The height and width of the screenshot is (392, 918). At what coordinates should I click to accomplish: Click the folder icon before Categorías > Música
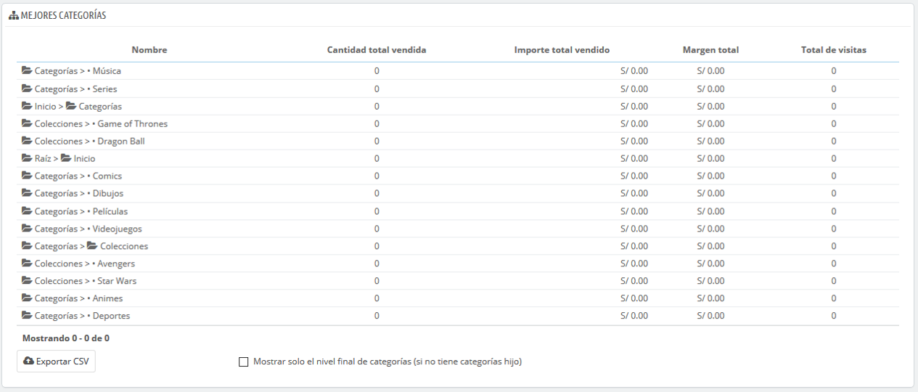[x=27, y=71]
